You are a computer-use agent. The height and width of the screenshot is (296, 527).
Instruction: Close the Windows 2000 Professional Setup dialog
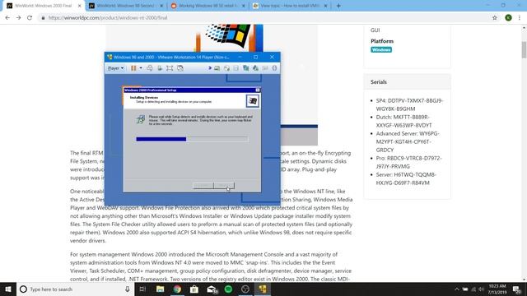click(x=258, y=90)
